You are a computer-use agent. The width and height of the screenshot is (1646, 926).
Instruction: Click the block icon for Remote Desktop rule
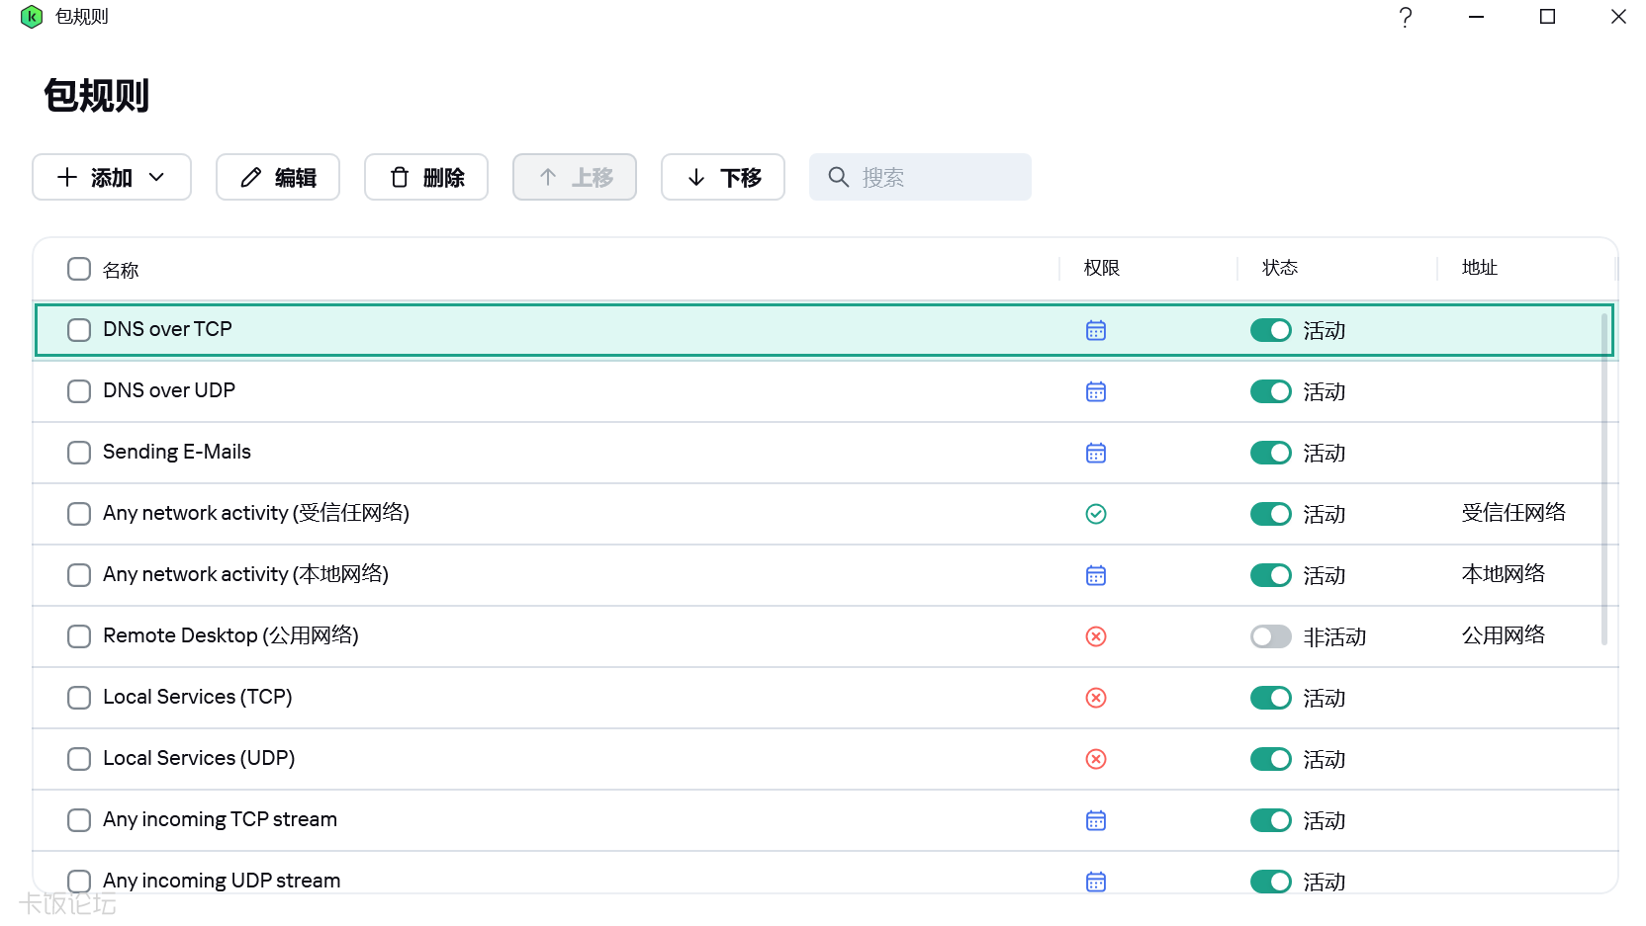click(1096, 636)
